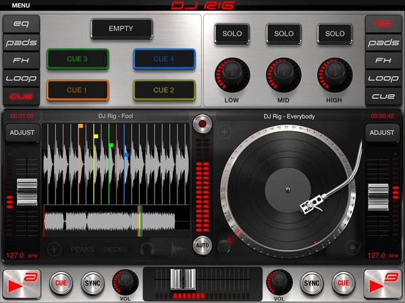The height and width of the screenshot is (303, 405).
Task: Click deck A's VOL knob
Action: click(x=125, y=282)
